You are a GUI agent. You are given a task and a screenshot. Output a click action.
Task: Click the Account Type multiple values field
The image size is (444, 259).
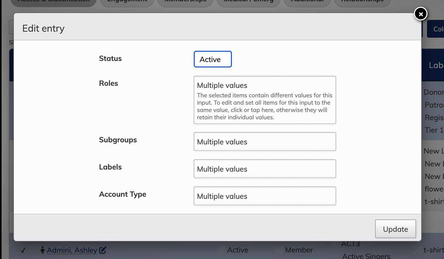click(265, 196)
